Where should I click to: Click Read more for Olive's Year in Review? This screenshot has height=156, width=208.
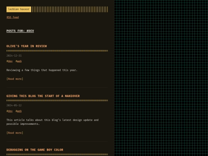tap(15, 79)
